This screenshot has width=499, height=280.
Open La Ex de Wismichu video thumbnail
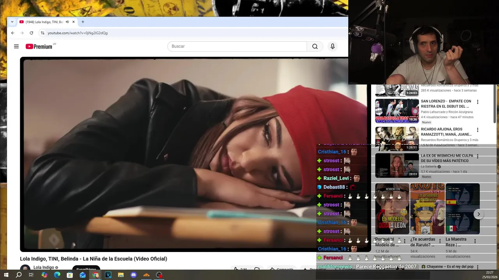(x=397, y=165)
